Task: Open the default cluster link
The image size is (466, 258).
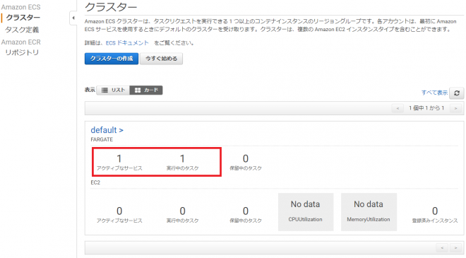Action: pos(107,130)
